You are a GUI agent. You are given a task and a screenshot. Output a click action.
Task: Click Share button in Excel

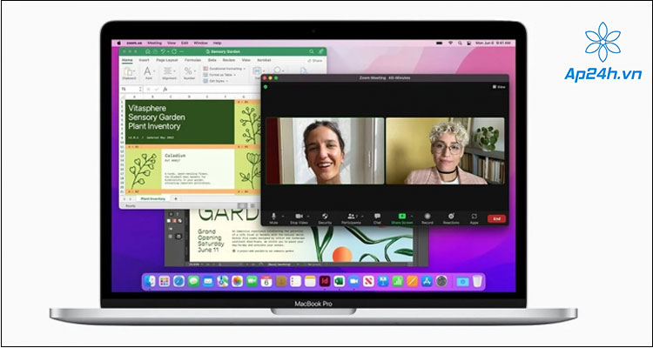coord(315,61)
